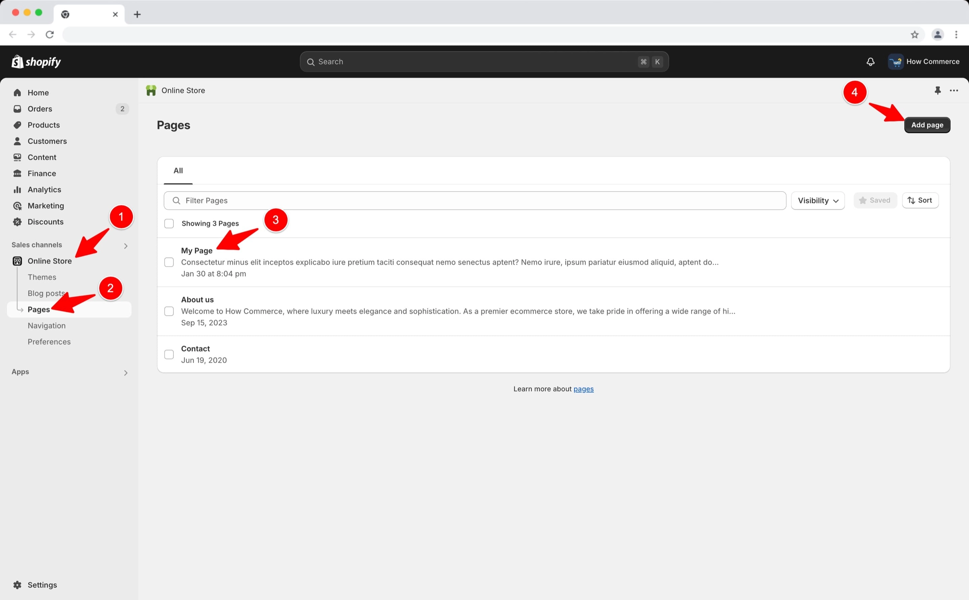Open the About us page entry

(197, 300)
